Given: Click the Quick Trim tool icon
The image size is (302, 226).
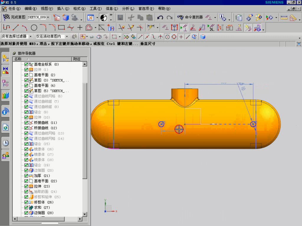Looking at the screenshot, I should (x=122, y=27).
